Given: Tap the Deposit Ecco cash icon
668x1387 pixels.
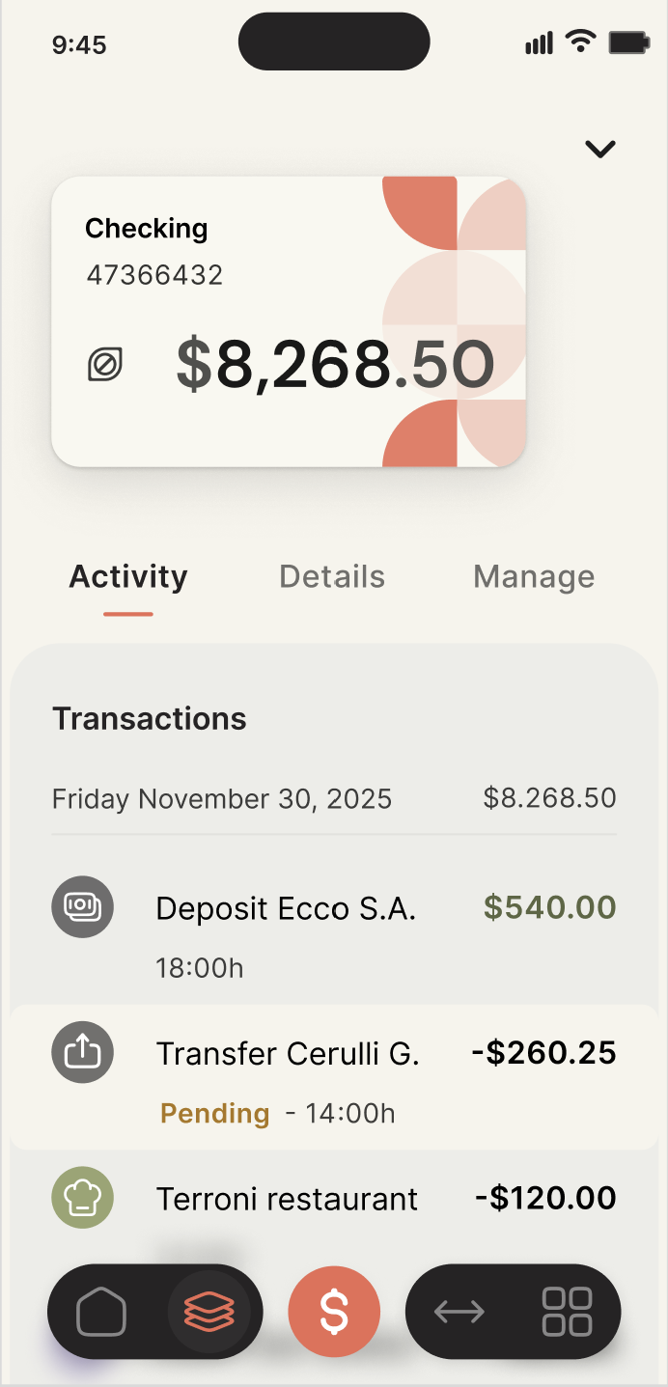Looking at the screenshot, I should coord(82,907).
